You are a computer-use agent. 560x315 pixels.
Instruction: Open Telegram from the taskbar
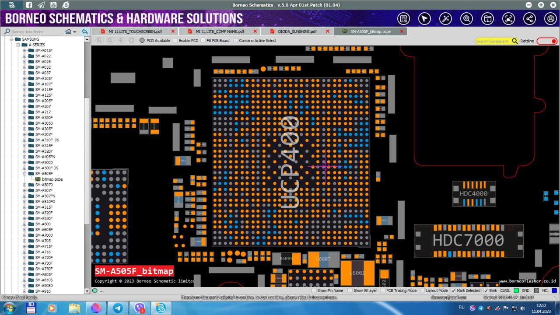(117, 308)
